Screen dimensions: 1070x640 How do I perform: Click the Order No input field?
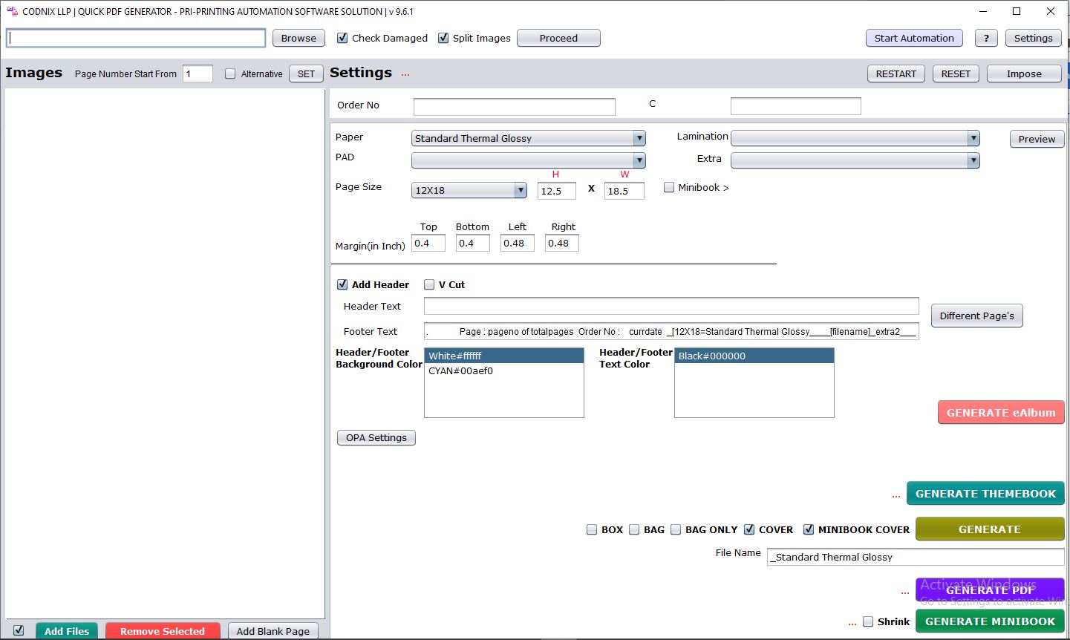coord(514,106)
